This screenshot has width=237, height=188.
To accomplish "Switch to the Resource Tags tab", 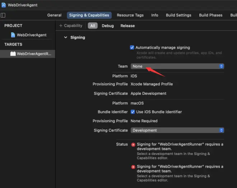I will tap(130, 15).
